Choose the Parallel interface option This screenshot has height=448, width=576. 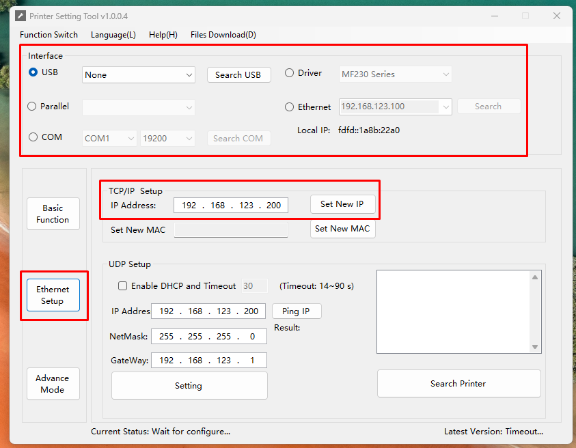click(x=32, y=107)
